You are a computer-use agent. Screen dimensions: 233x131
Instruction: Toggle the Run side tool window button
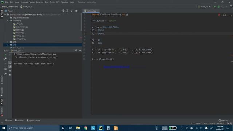click(1, 102)
